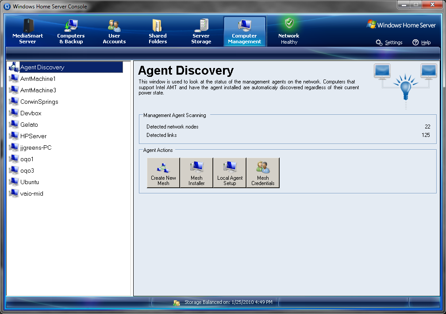The width and height of the screenshot is (446, 314).
Task: Click the console title bar home icon
Action: [x=7, y=6]
